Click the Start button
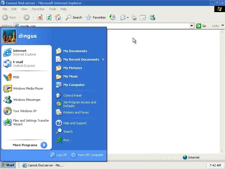Viewport: 225px width, 169px height. click(8, 165)
